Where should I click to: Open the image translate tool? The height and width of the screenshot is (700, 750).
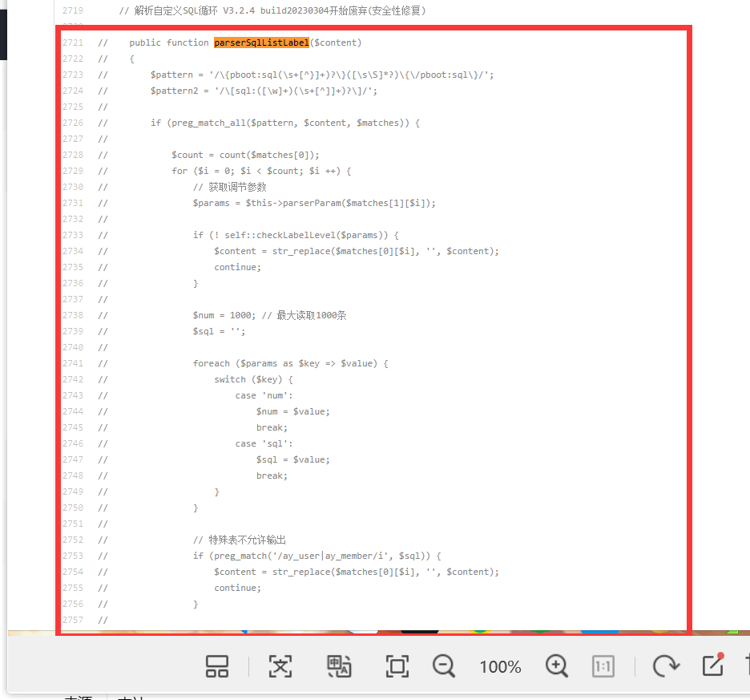(339, 666)
